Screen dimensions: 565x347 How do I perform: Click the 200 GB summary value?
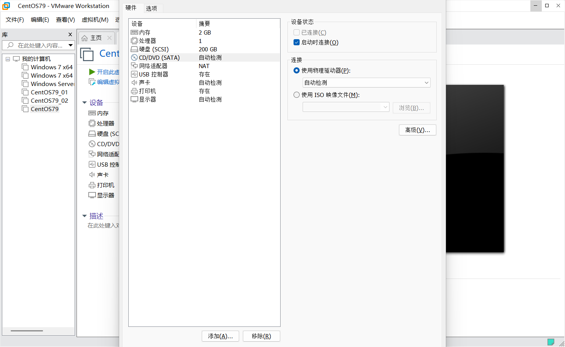[208, 49]
